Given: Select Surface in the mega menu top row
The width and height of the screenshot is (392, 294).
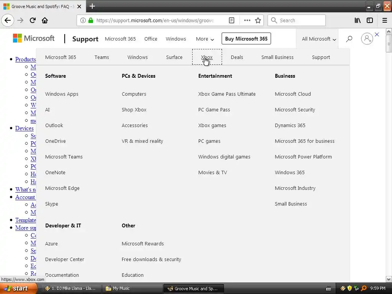Looking at the screenshot, I should click(x=174, y=57).
